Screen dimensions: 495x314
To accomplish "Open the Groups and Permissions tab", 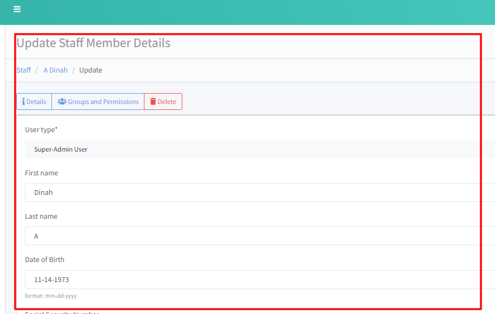I will coord(98,101).
